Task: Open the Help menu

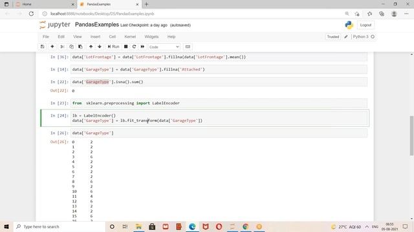Action: point(171,37)
